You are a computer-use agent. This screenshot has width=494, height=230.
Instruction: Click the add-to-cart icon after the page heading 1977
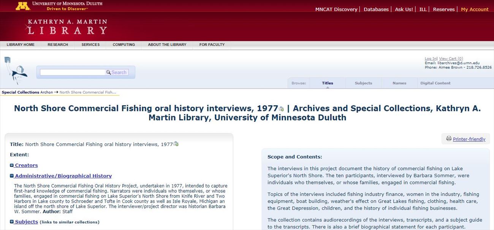281,109
